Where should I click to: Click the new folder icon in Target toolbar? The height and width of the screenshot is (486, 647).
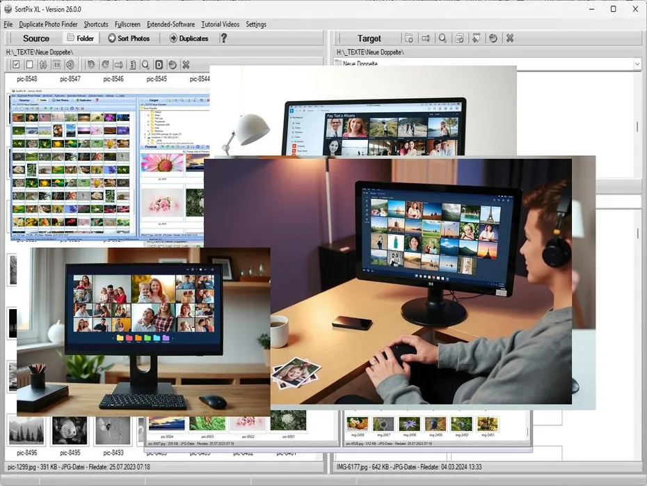pyautogui.click(x=410, y=38)
